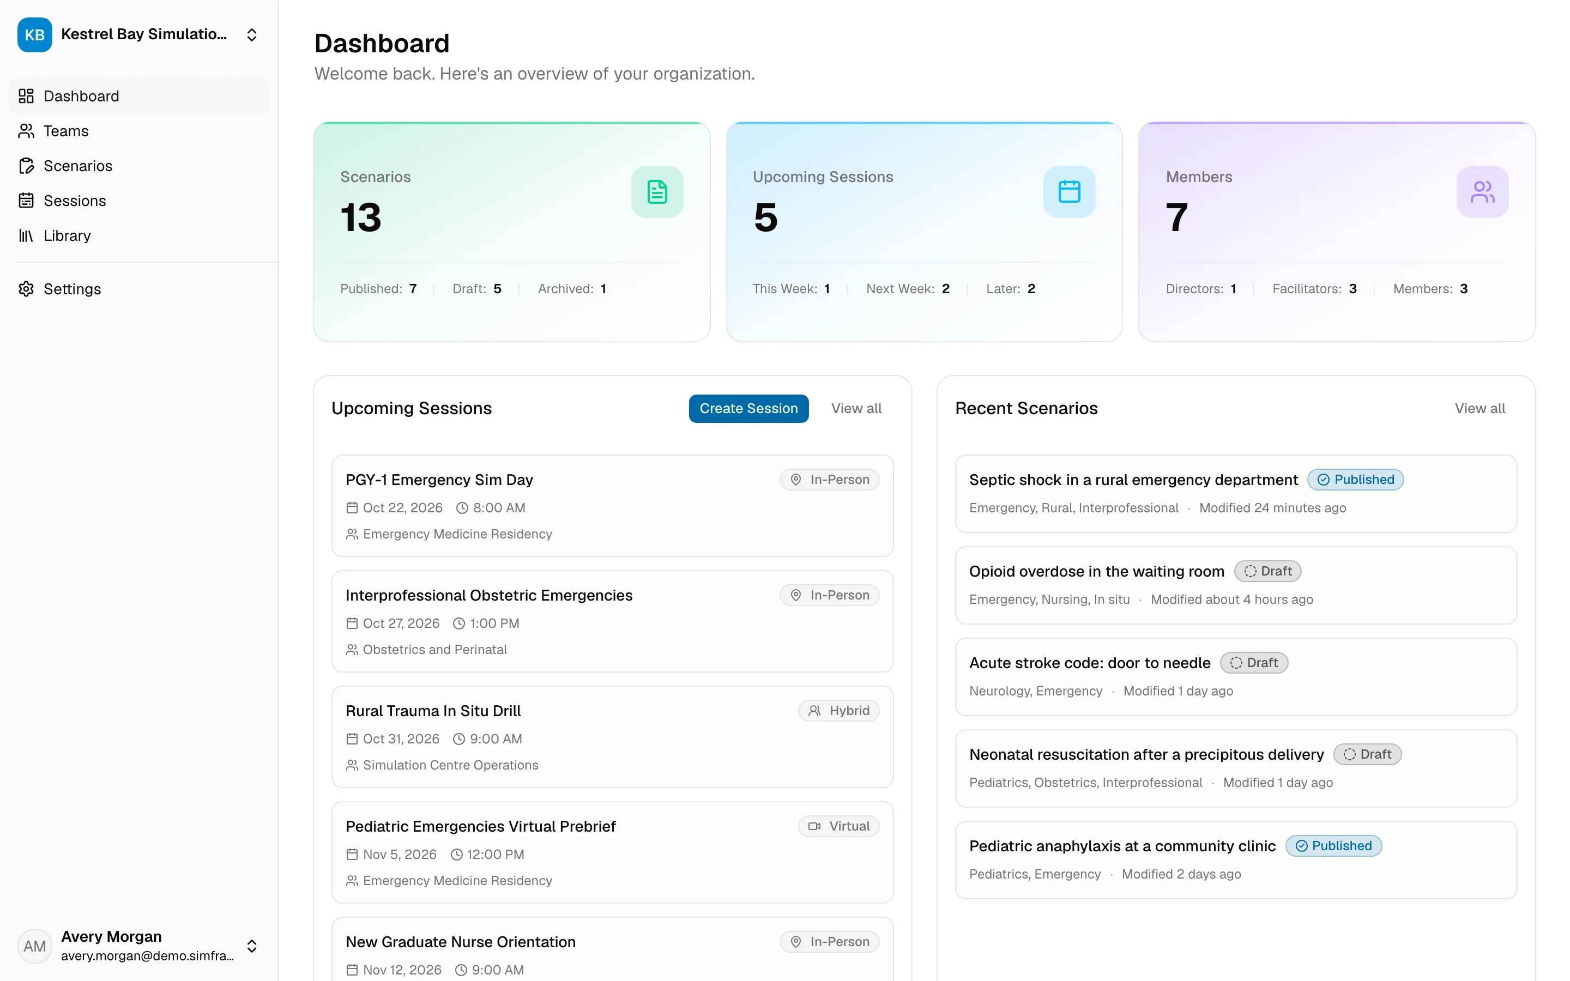The image size is (1570, 981).
Task: Click View all in Recent Scenarios
Action: click(1480, 408)
